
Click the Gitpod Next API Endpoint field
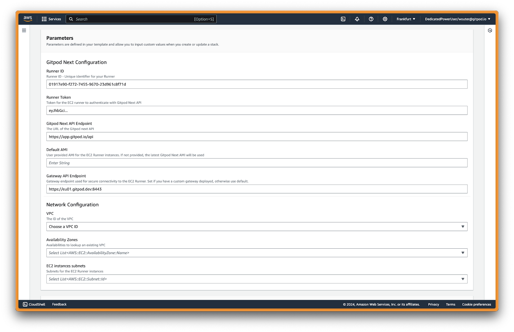(x=257, y=137)
